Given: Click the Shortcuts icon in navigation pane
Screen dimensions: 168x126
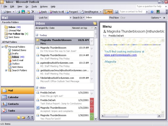Looking at the screenshot, I should pos(28,118).
